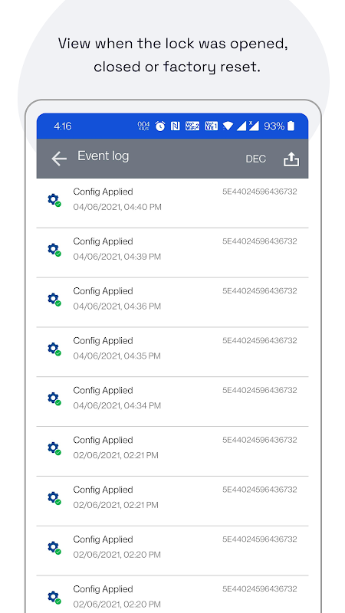Tap the export/share icon in header
The image size is (345, 613).
291,159
